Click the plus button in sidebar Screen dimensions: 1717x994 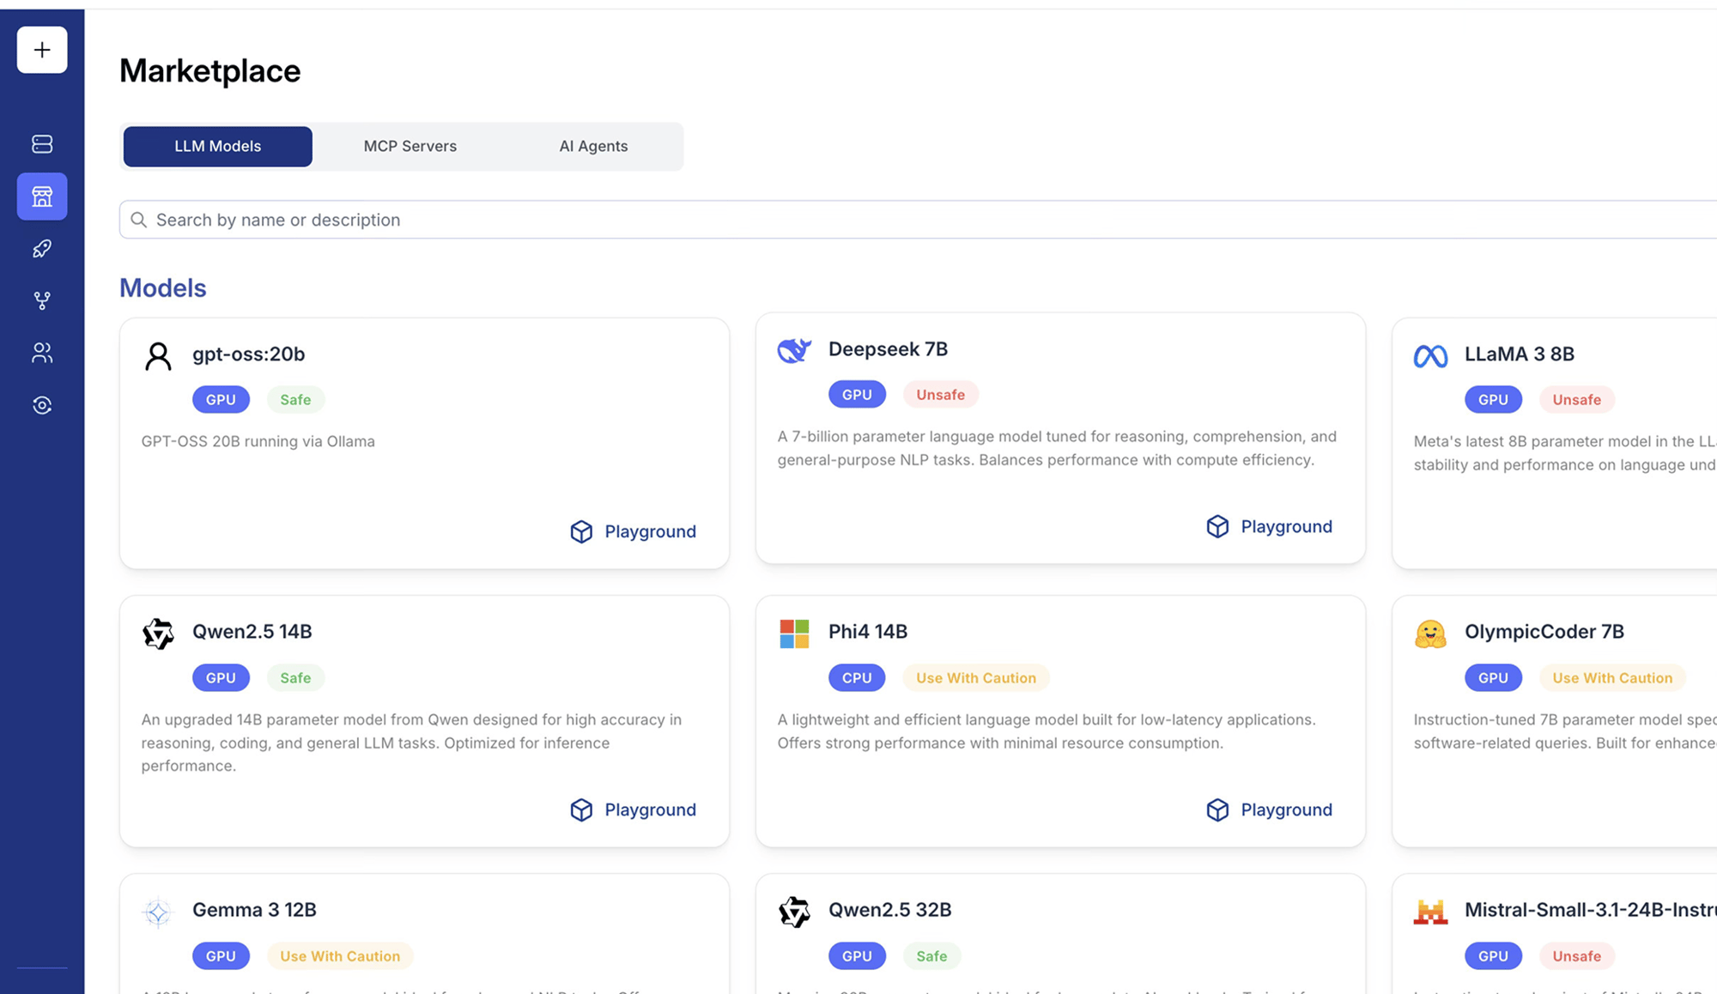(42, 50)
